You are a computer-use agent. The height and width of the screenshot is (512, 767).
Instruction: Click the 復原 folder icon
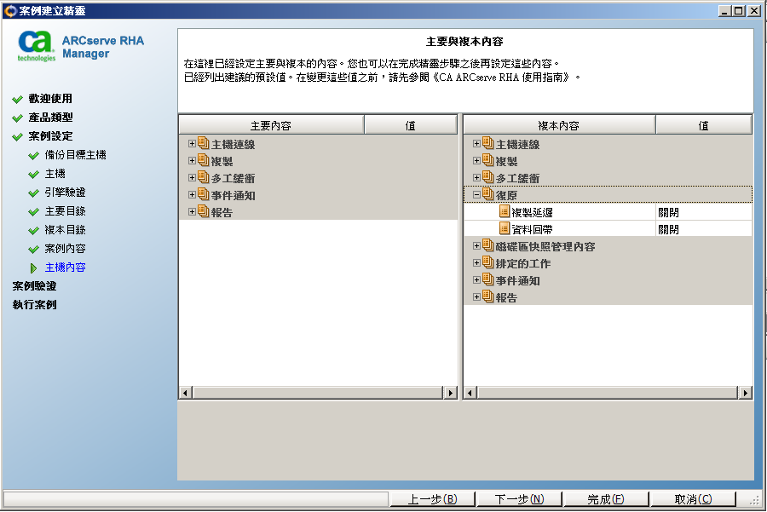click(x=488, y=194)
